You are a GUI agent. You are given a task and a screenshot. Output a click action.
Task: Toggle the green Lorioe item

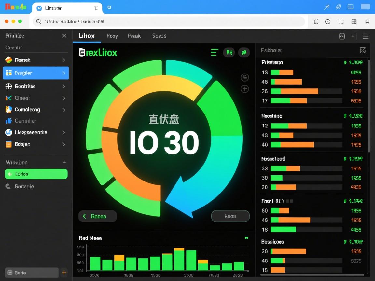point(36,174)
